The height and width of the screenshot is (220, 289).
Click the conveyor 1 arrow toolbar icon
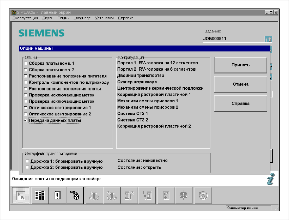(147, 195)
